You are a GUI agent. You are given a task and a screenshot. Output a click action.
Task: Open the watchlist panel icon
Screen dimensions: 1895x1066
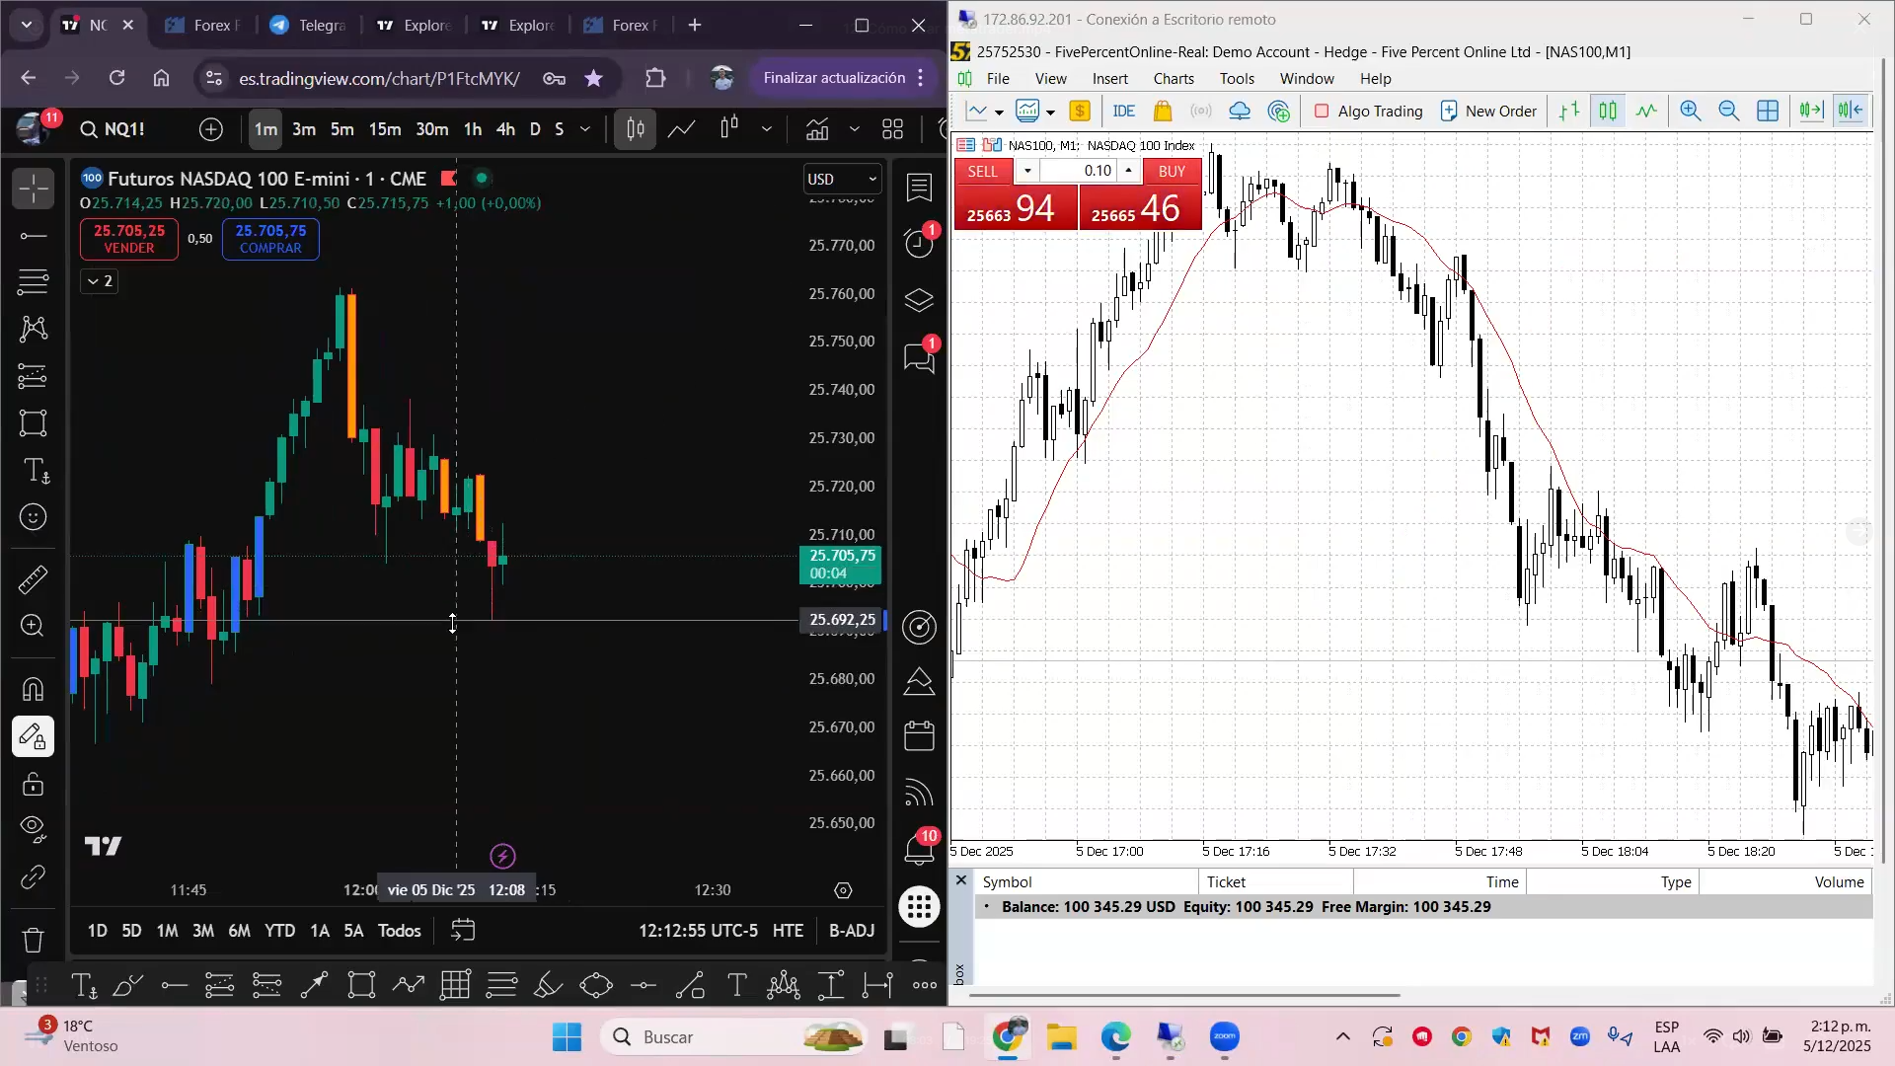(919, 188)
